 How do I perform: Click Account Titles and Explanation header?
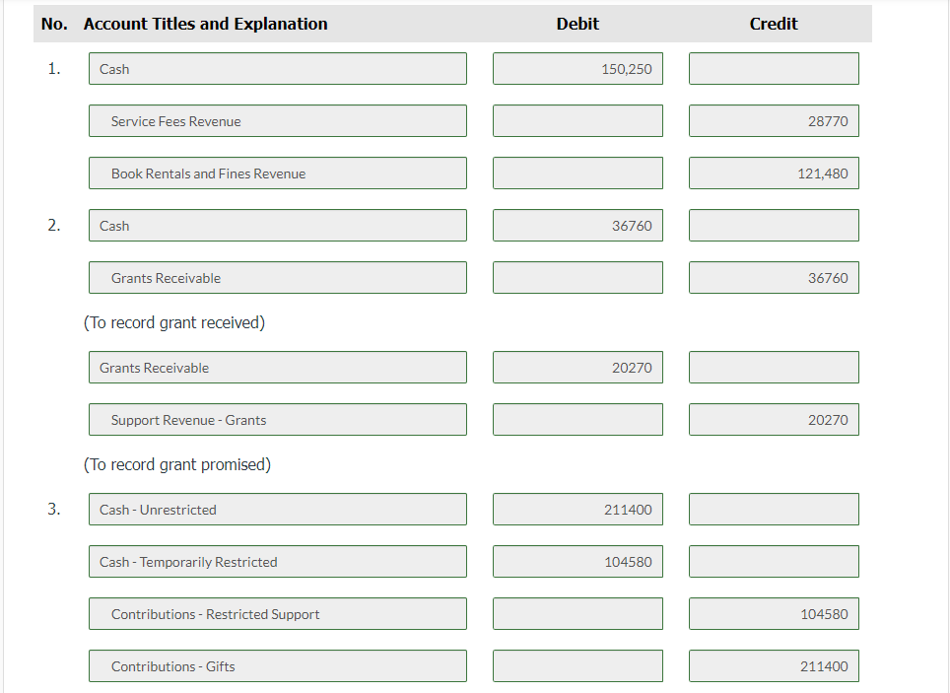click(x=205, y=24)
